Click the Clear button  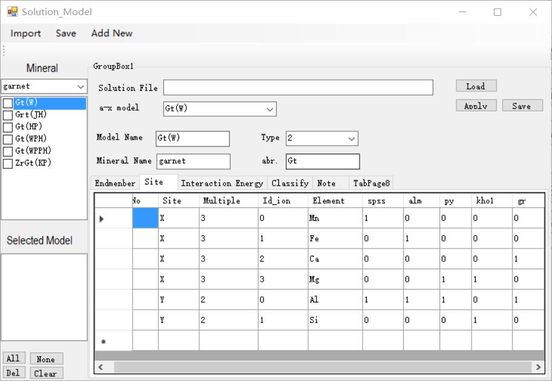tap(45, 373)
